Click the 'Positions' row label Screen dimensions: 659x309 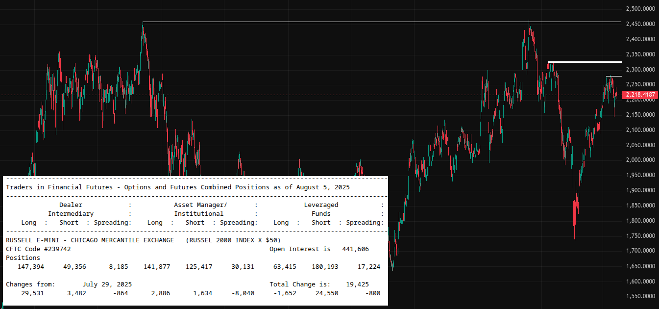coord(23,257)
